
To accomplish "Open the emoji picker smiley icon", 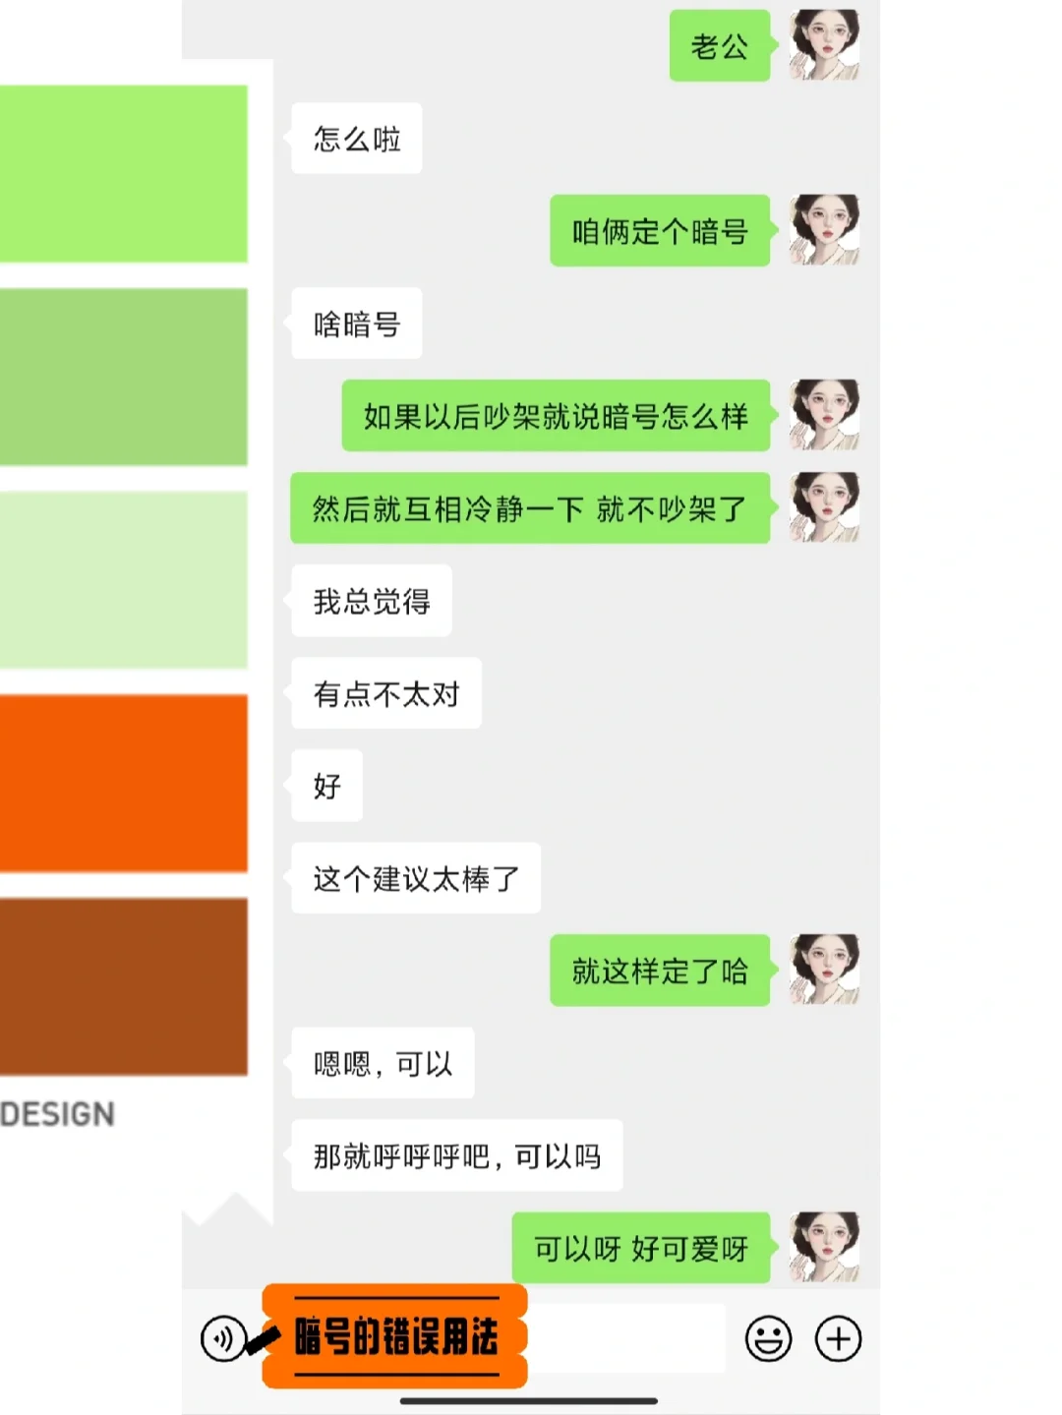I will [x=768, y=1338].
